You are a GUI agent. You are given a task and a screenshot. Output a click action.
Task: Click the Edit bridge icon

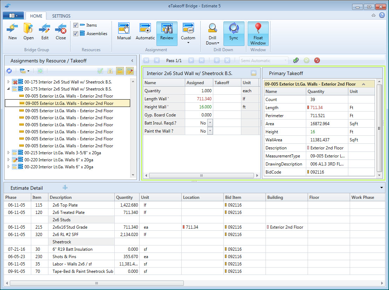pos(45,29)
